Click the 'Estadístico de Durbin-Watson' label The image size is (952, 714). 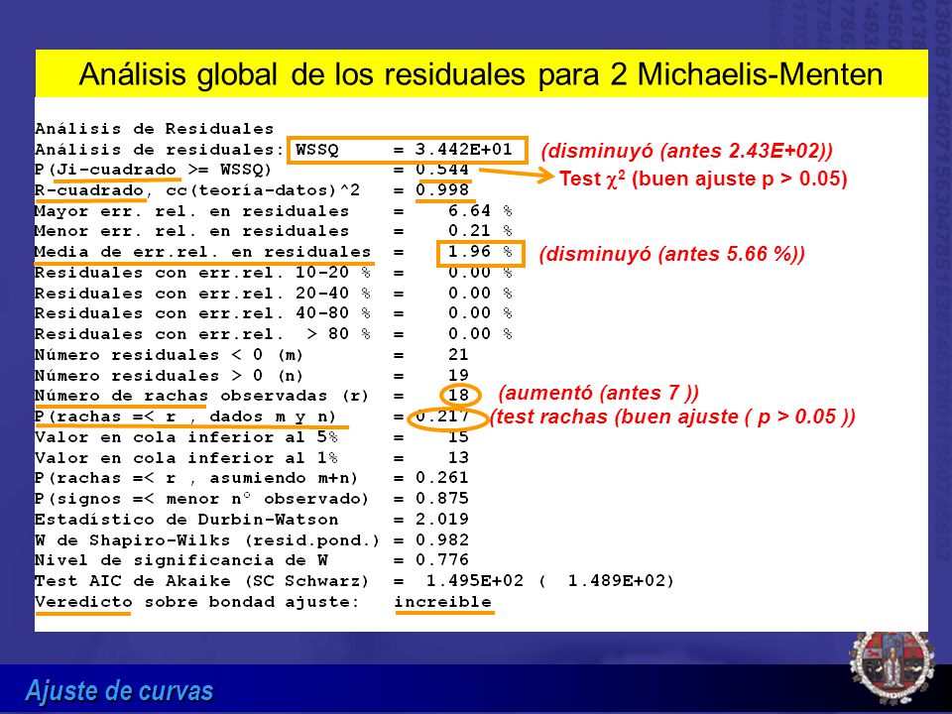(x=186, y=520)
